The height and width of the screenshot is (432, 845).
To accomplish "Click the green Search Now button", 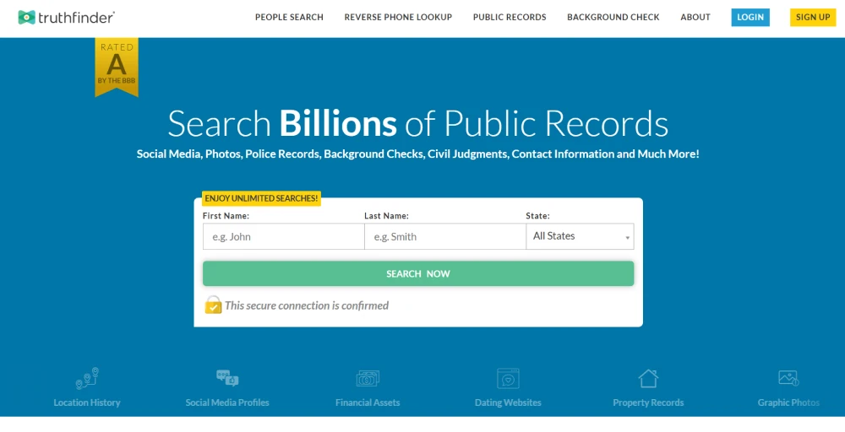I will (418, 274).
